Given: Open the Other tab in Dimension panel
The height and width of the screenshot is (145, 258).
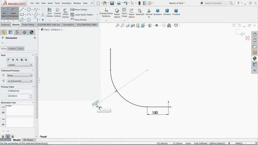Looking at the screenshot, I should click(x=21, y=48).
